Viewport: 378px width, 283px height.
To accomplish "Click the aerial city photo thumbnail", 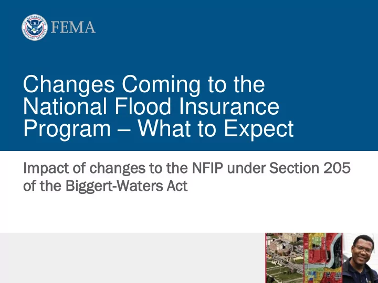I will (285, 258).
